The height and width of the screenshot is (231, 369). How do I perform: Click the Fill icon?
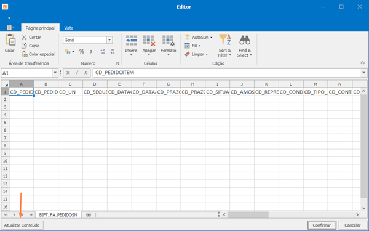pyautogui.click(x=188, y=46)
